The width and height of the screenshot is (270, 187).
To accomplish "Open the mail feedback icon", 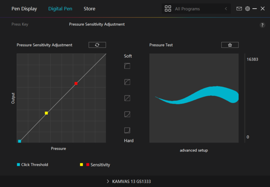I will 239,9.
